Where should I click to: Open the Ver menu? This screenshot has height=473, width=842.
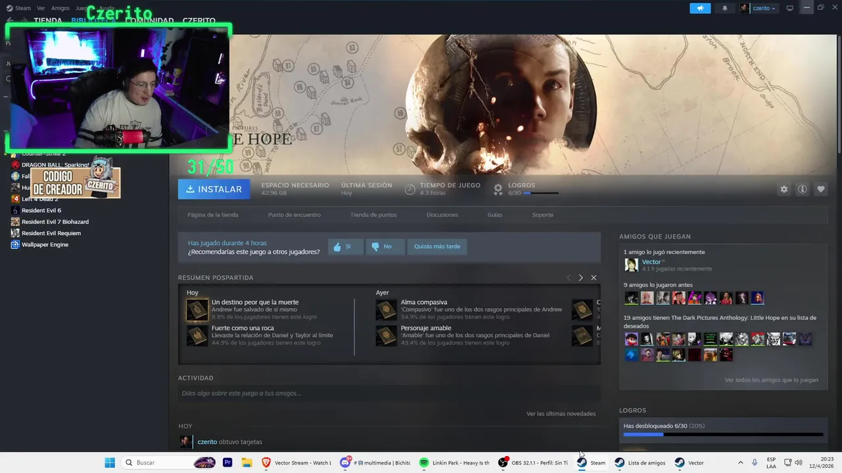point(41,8)
